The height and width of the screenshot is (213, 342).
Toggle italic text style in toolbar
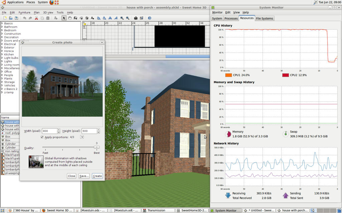116,18
